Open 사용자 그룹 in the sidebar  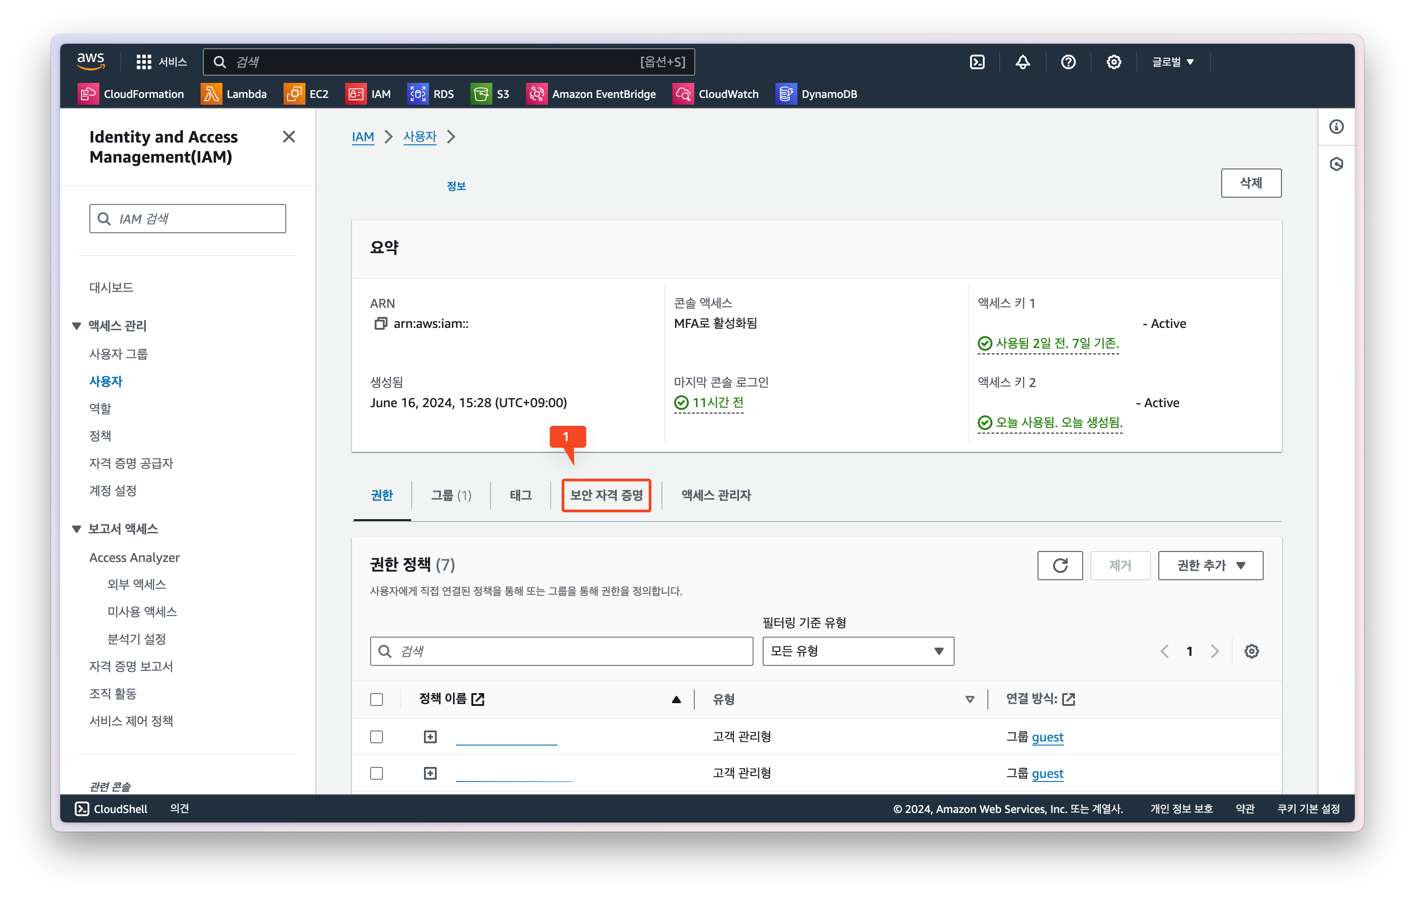point(118,353)
